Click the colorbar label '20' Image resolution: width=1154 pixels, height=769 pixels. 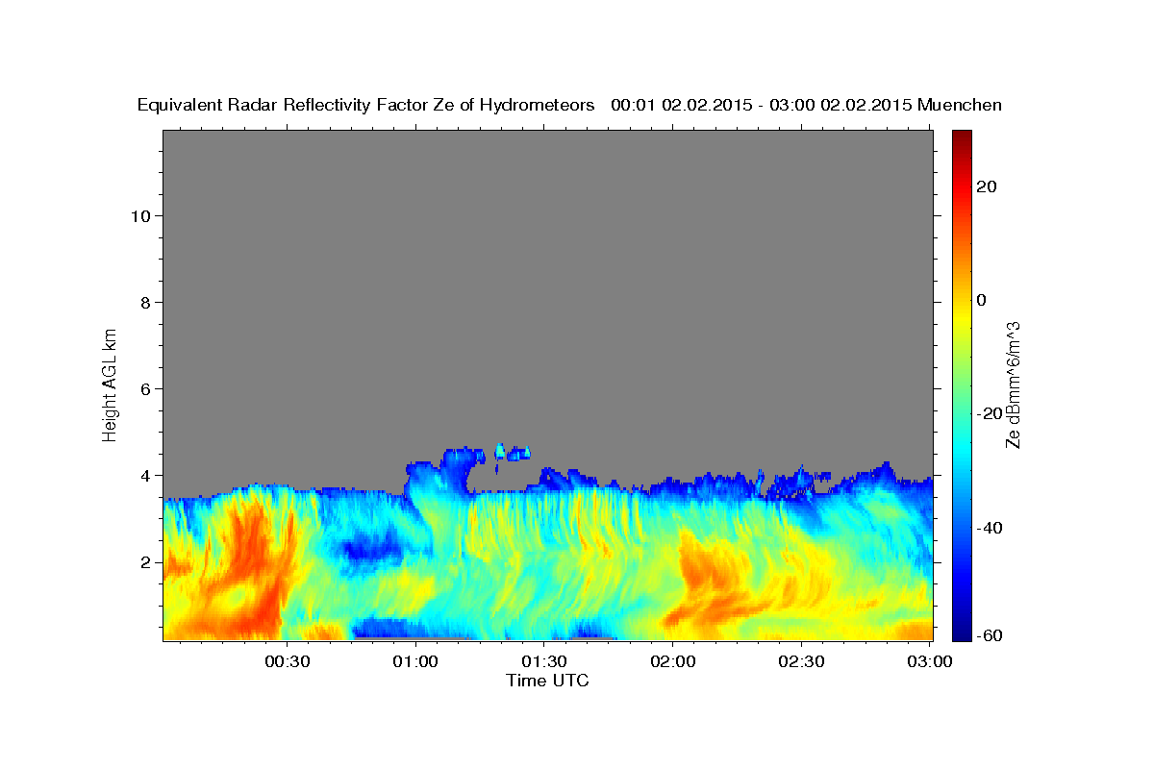(x=985, y=186)
